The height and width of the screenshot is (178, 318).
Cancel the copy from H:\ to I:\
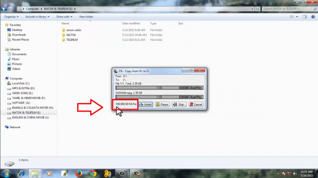point(196,104)
